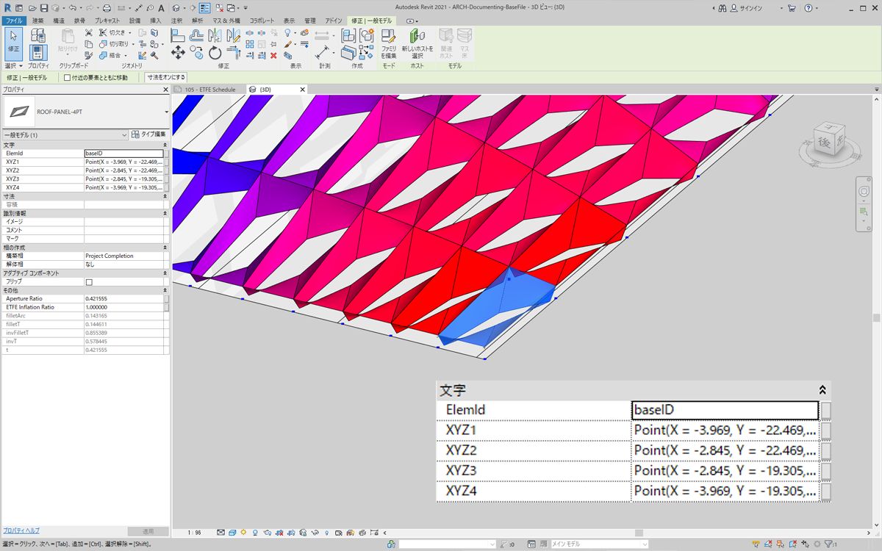Click the Undo arrow icon

click(72, 8)
